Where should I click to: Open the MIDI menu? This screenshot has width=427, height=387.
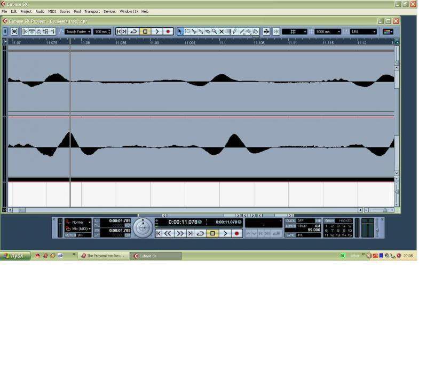(52, 11)
